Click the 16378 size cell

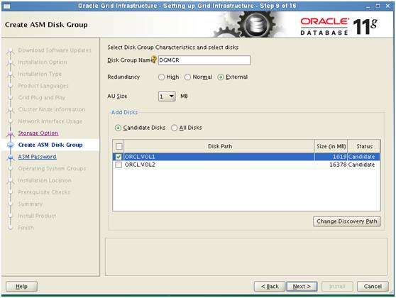coord(331,165)
